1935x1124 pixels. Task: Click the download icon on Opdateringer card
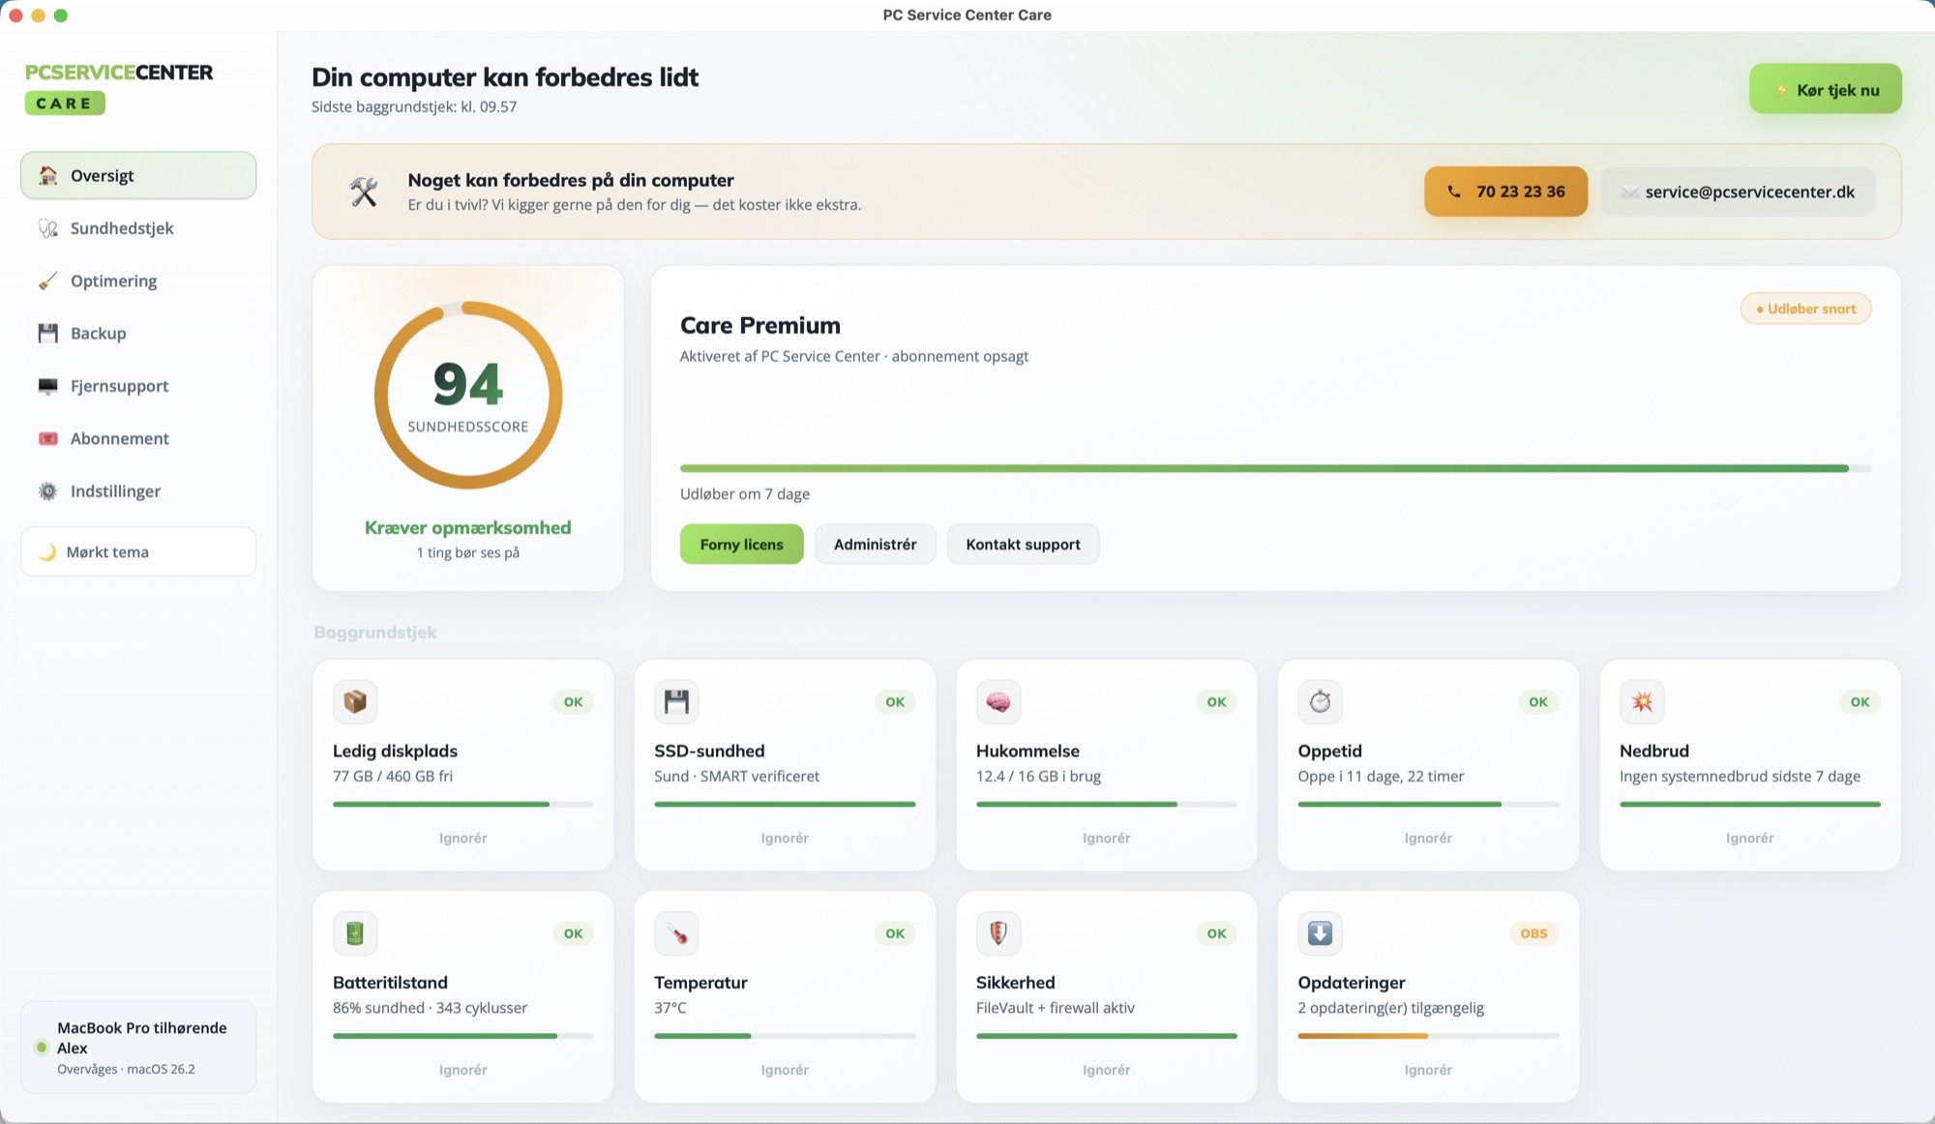[x=1320, y=932]
